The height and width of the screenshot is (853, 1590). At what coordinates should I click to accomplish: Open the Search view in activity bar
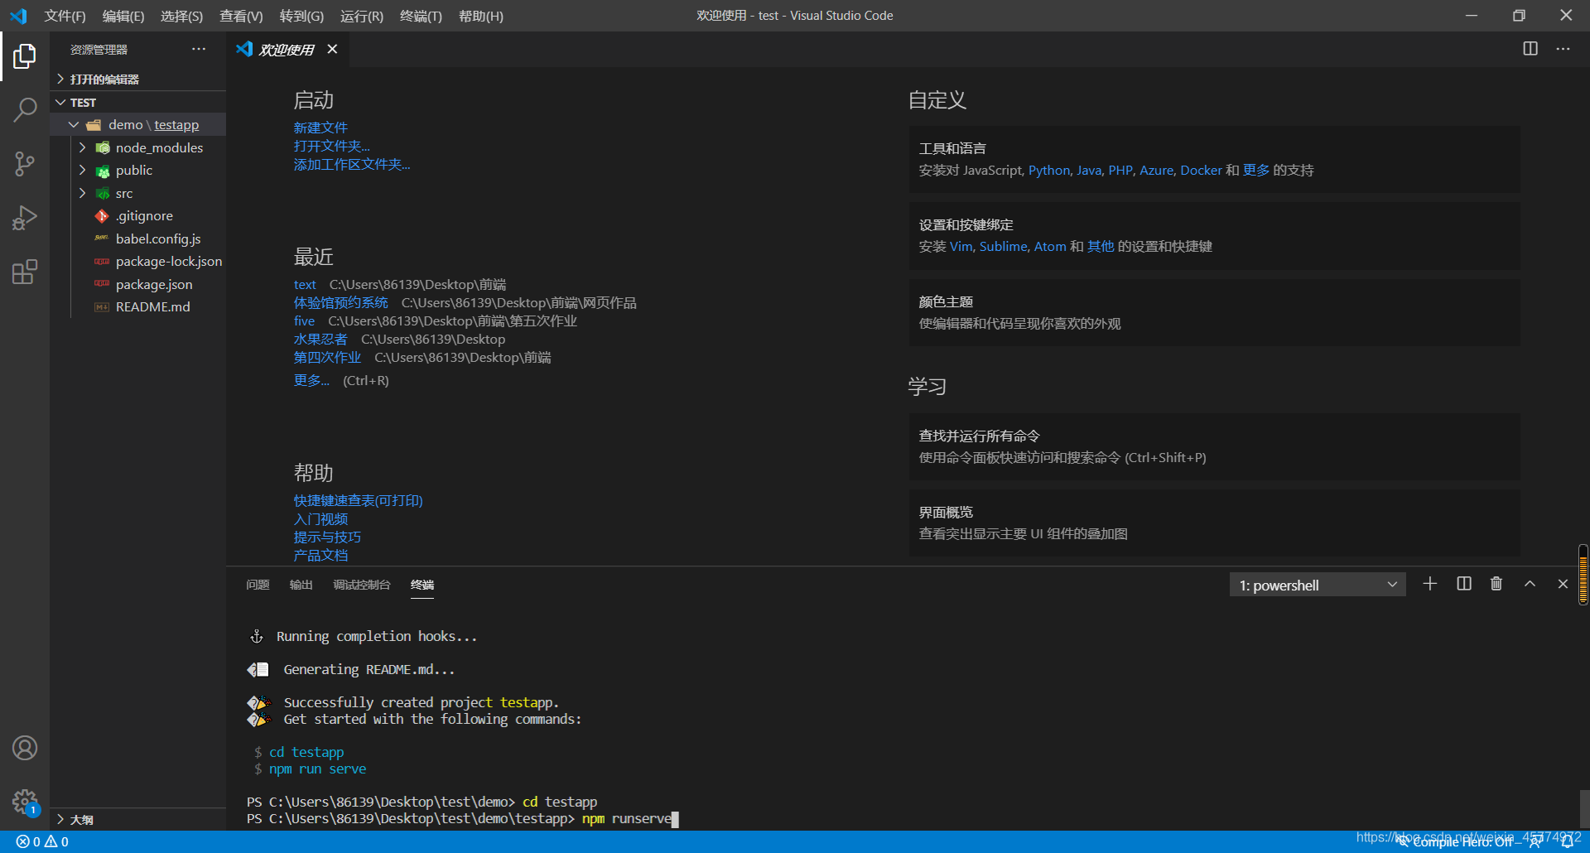coord(25,109)
